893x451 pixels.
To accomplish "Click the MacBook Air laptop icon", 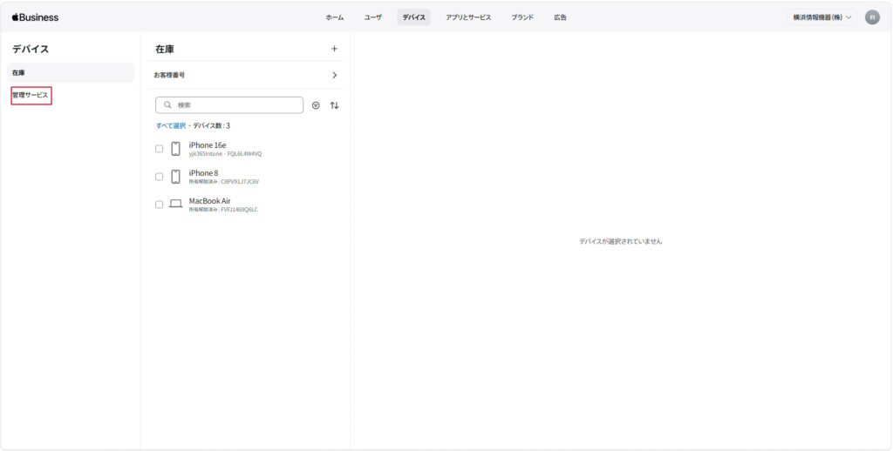I will point(175,205).
